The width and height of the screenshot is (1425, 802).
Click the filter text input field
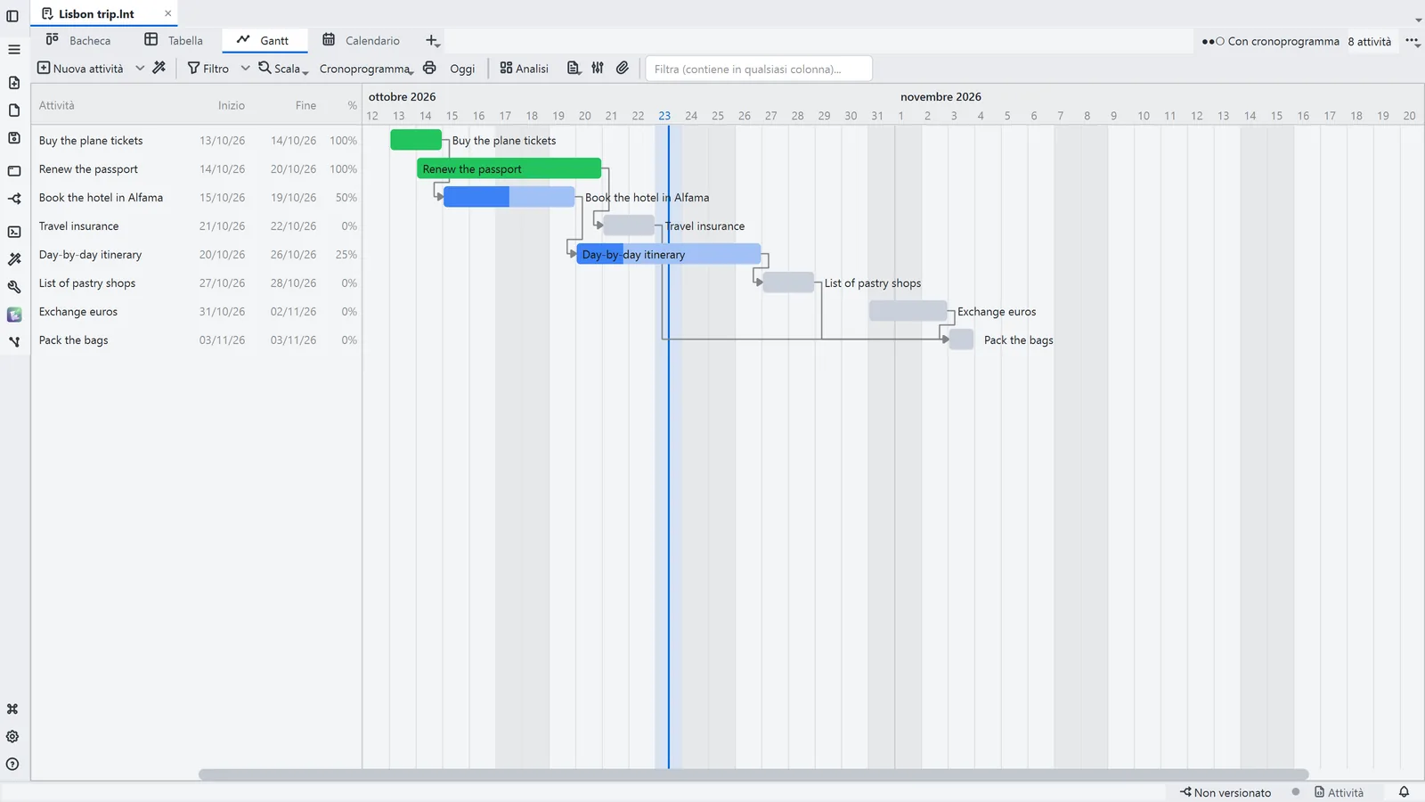(x=758, y=69)
